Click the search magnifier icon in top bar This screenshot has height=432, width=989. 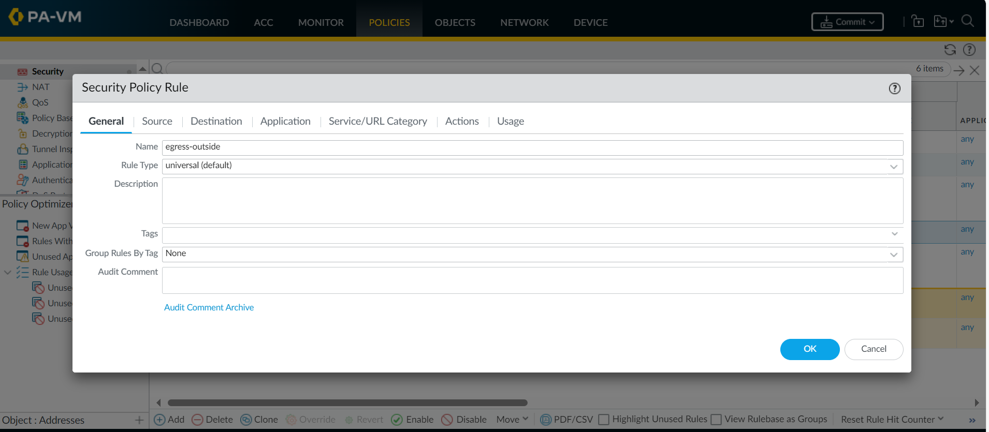[967, 21]
